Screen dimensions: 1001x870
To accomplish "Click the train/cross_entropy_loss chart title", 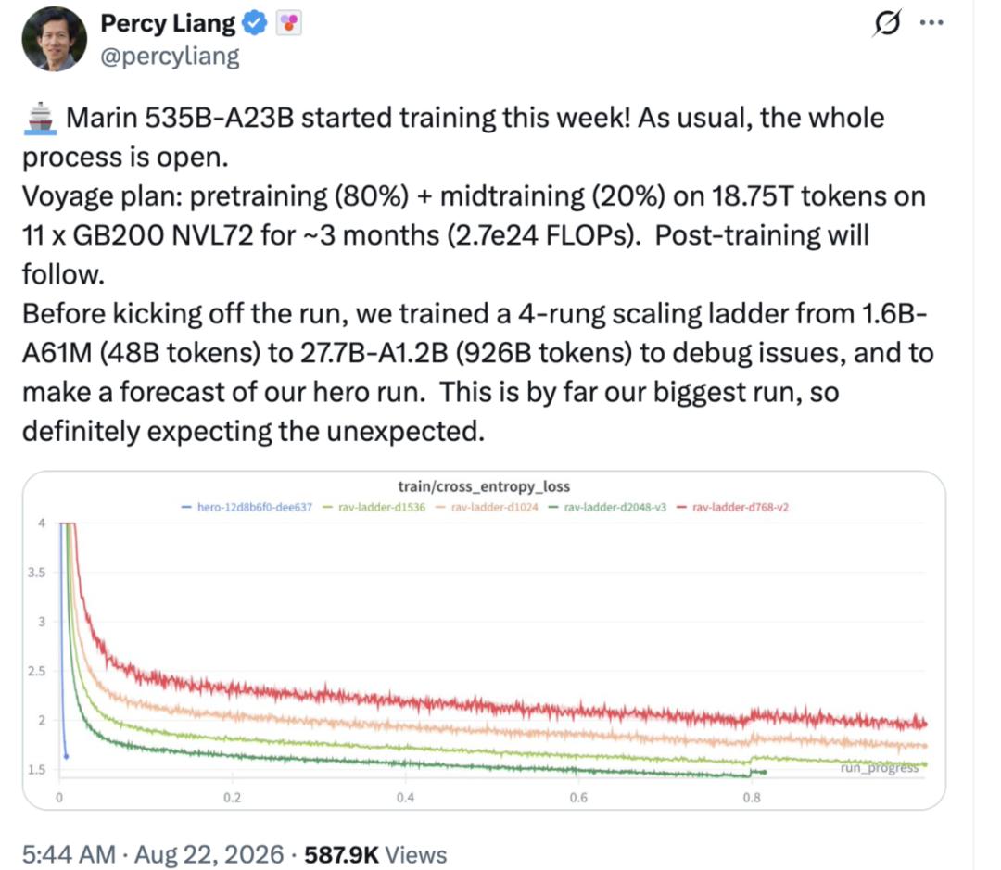I will tap(484, 486).
